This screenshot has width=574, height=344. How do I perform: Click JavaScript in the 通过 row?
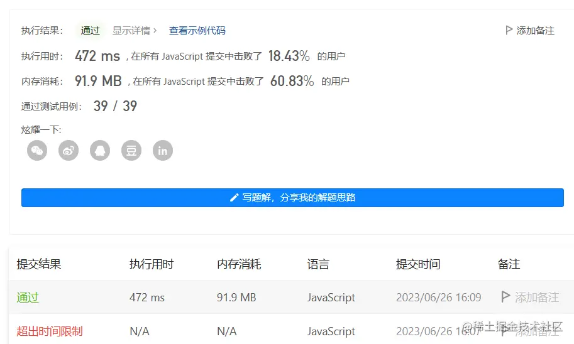(331, 298)
